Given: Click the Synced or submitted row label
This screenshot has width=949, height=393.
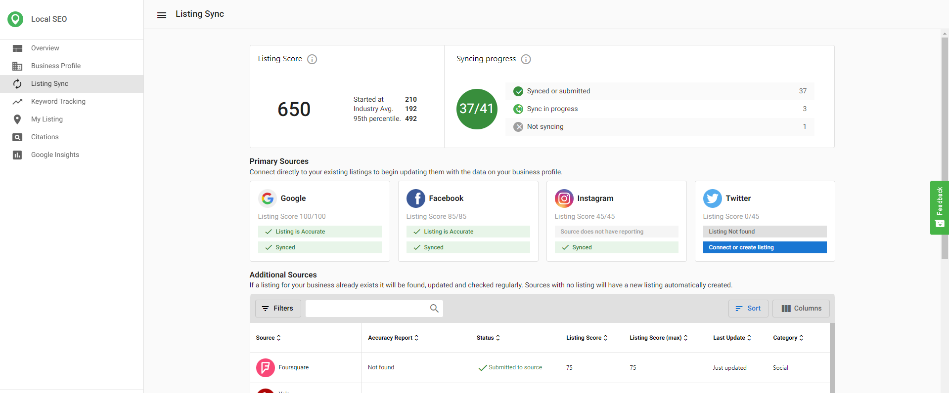Looking at the screenshot, I should (x=558, y=91).
